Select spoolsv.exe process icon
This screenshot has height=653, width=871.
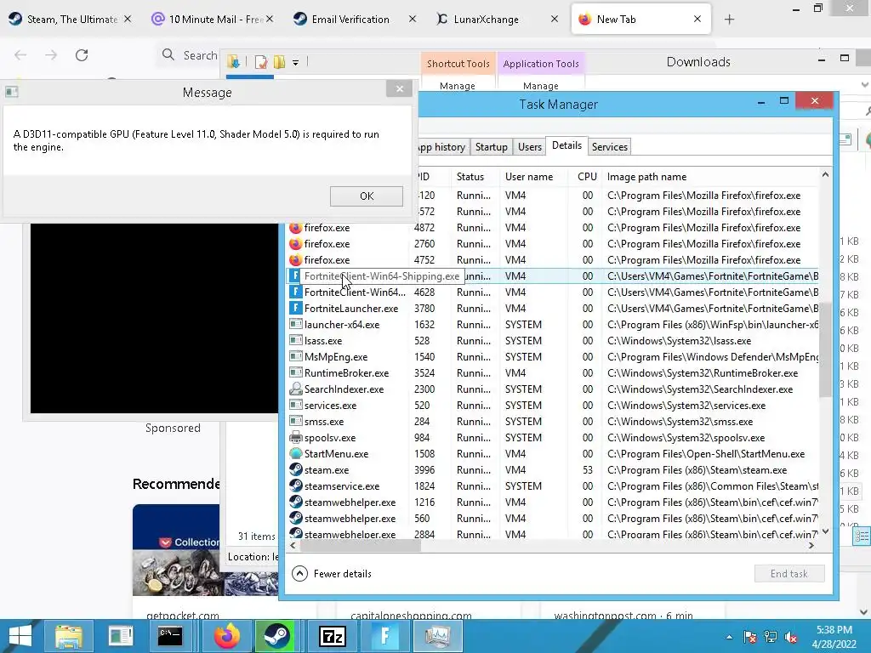click(295, 438)
